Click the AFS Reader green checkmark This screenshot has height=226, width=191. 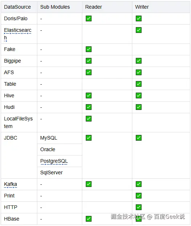pos(88,72)
